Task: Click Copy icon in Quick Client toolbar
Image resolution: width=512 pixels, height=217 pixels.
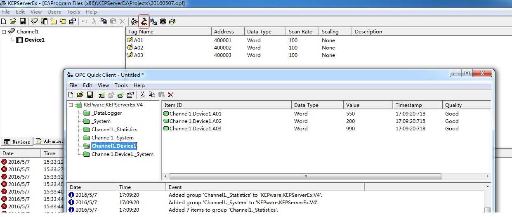Action: coord(152,95)
